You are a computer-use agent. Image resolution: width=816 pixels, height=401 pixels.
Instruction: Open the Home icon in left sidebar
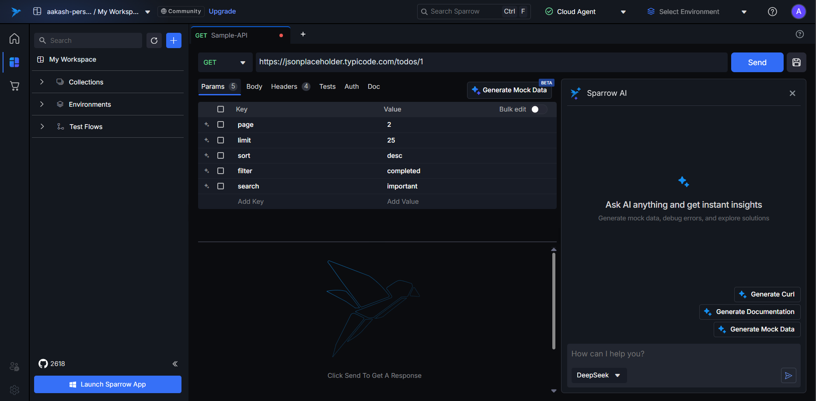[x=14, y=38]
